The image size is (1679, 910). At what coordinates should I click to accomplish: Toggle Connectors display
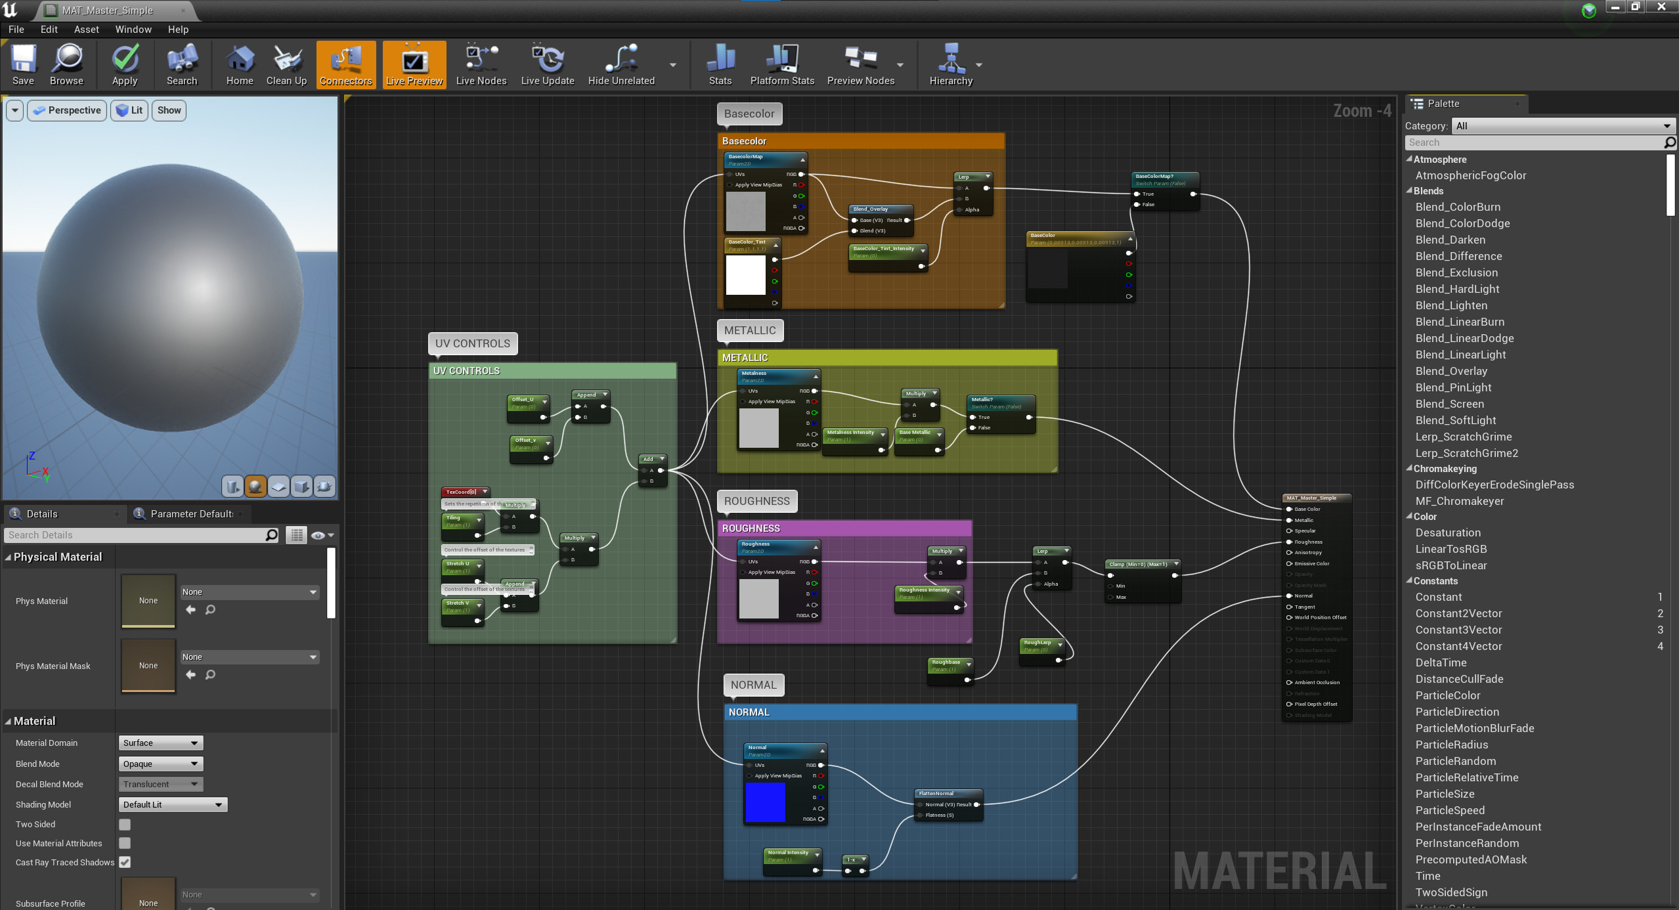346,64
